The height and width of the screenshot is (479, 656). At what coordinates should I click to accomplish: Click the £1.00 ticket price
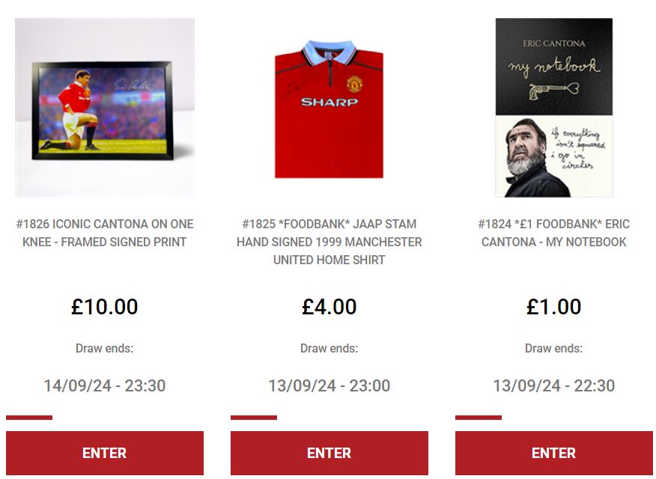pyautogui.click(x=554, y=307)
